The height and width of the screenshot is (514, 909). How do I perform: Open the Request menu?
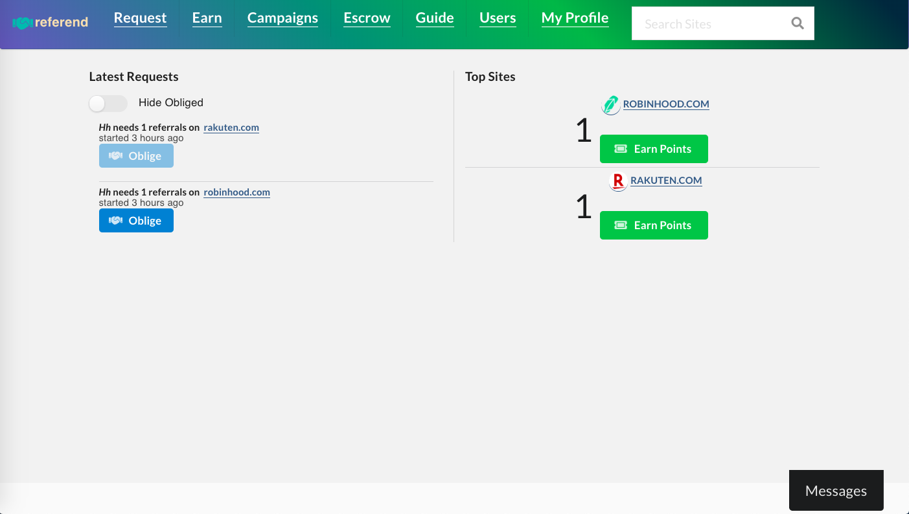141,18
